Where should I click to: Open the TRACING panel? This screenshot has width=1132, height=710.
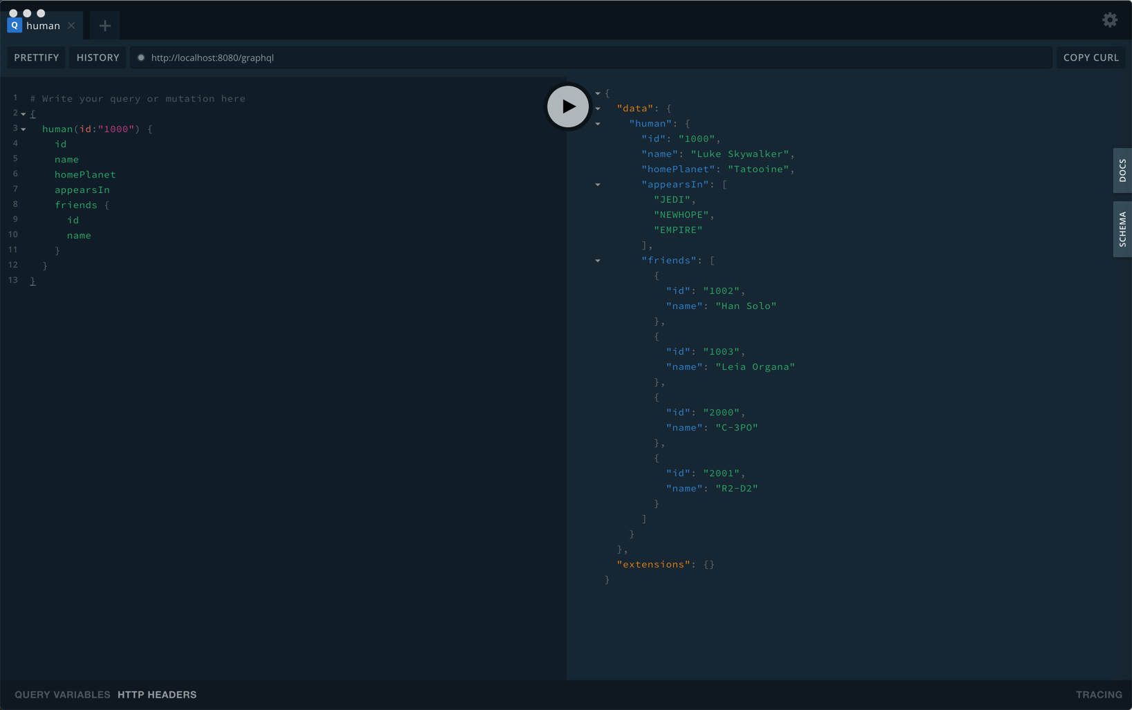(x=1099, y=695)
